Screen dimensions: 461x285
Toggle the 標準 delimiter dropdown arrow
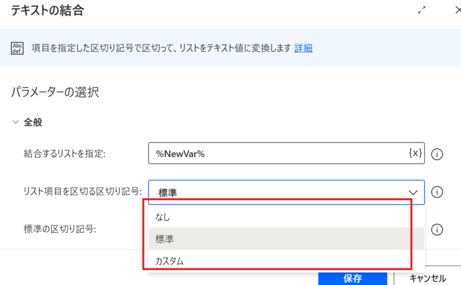413,193
